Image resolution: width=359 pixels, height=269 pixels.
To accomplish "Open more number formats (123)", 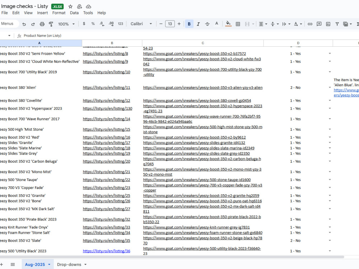I will [120, 24].
